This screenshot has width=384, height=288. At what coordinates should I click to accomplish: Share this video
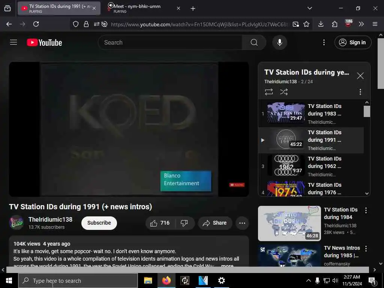point(215,223)
